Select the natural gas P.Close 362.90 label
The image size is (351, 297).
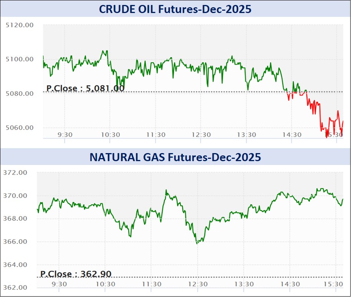tap(76, 274)
